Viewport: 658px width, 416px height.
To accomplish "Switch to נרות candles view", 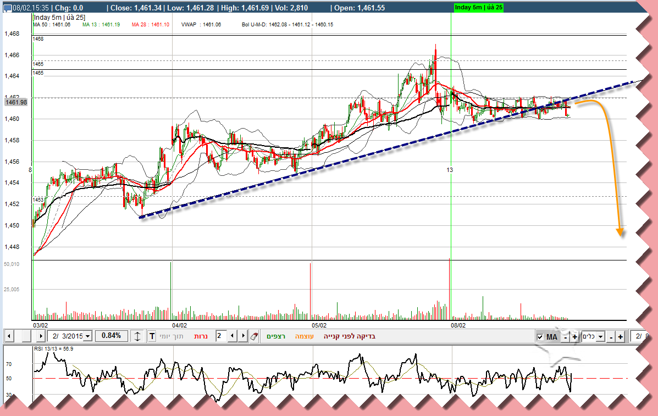I will click(x=201, y=336).
